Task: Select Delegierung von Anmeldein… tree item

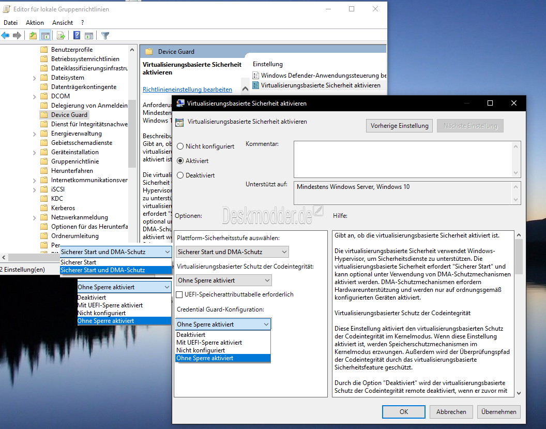Action: click(x=89, y=105)
